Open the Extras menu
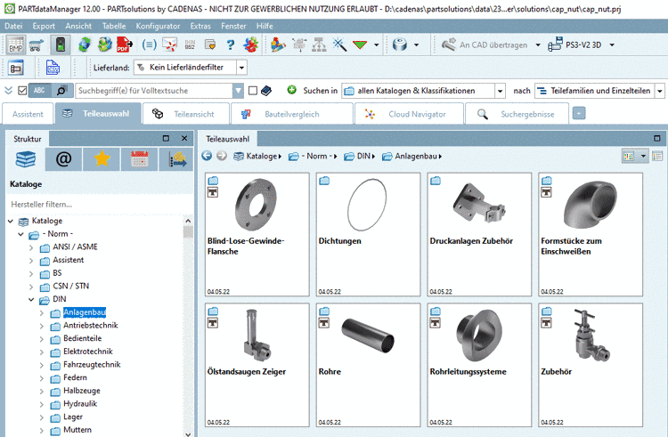Screen dimensions: 668x437 [200, 26]
